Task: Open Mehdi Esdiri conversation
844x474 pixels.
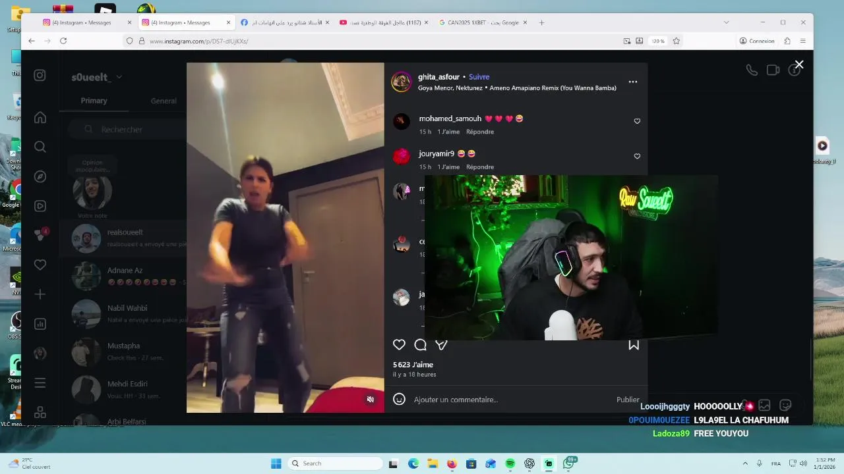Action: (123, 389)
